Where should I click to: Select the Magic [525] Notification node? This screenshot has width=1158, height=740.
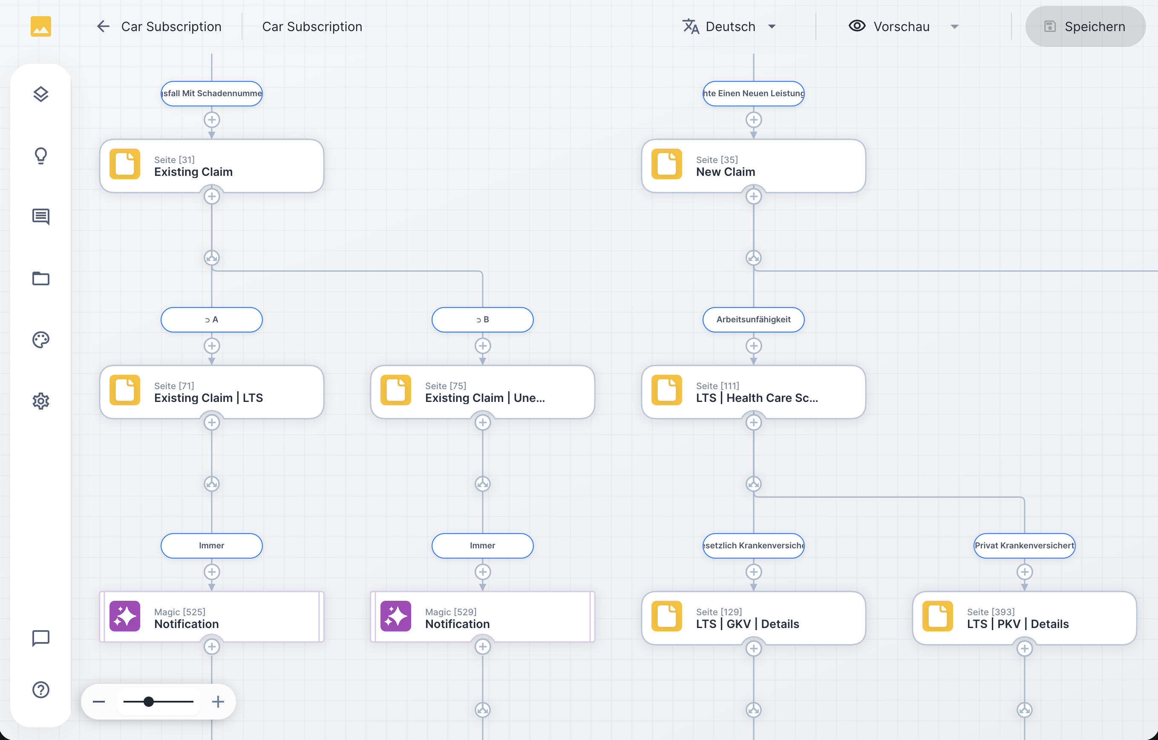212,617
